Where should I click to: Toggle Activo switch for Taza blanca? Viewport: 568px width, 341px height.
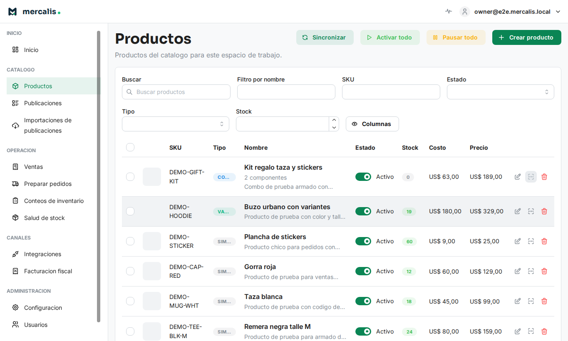pos(363,301)
